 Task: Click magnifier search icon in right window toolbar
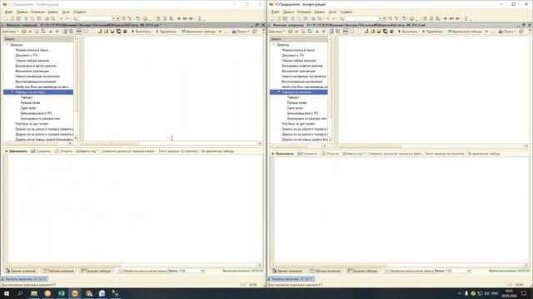click(342, 18)
